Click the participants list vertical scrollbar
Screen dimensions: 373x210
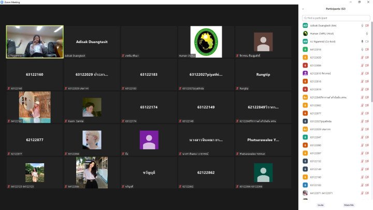point(371,61)
